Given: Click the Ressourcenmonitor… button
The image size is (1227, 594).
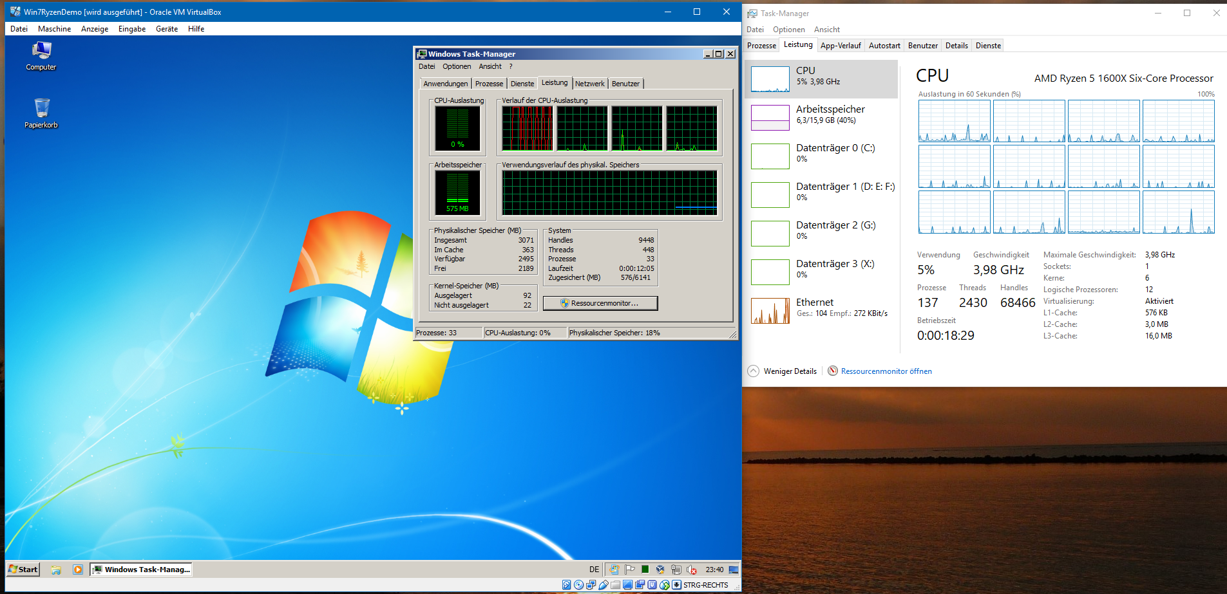Looking at the screenshot, I should [600, 303].
